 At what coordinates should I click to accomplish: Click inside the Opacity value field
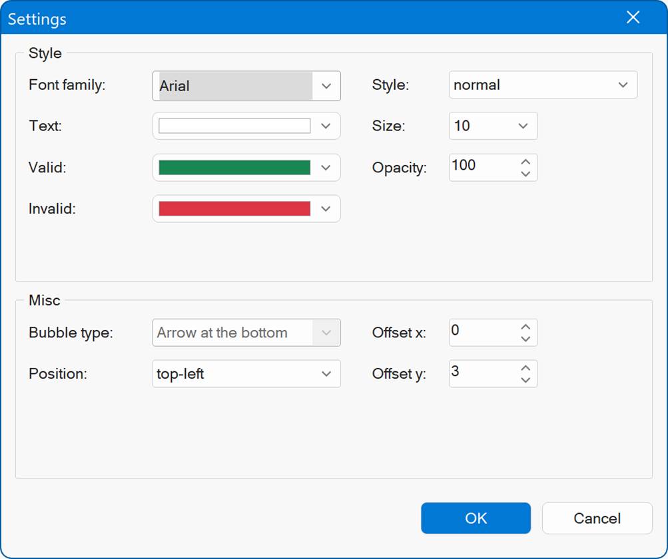[x=481, y=167]
